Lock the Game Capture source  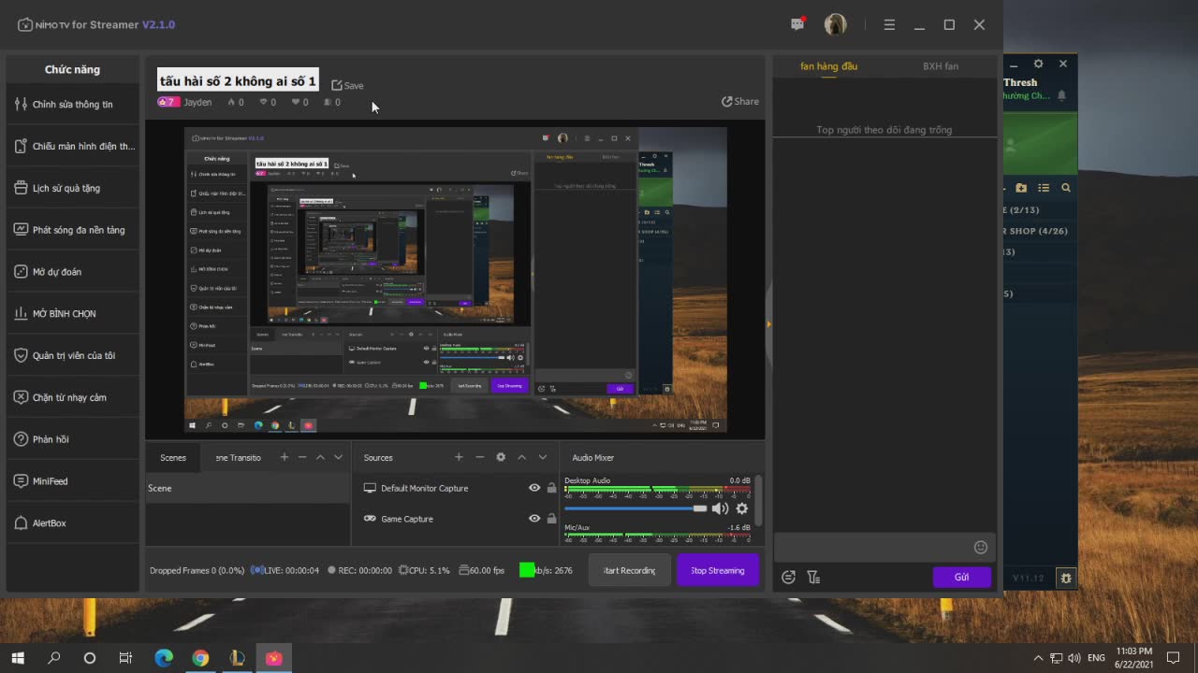[551, 518]
